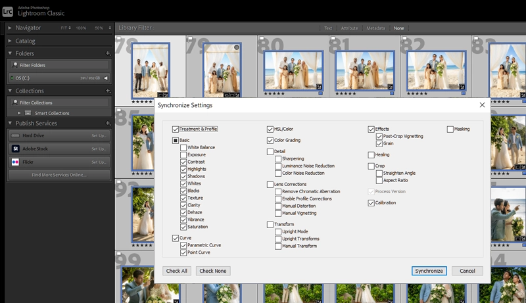The image size is (526, 303).
Task: Click the Cancel button
Action: (x=467, y=271)
